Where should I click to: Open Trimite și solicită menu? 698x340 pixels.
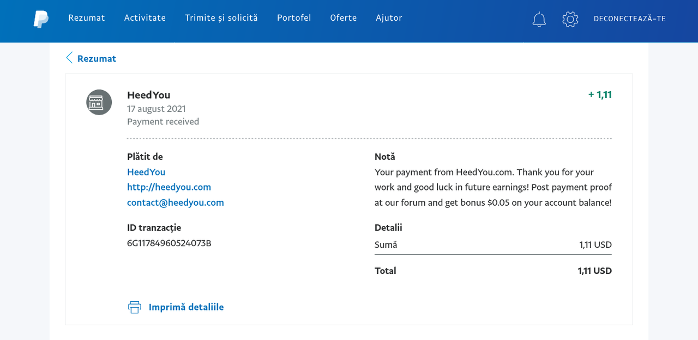(x=221, y=18)
